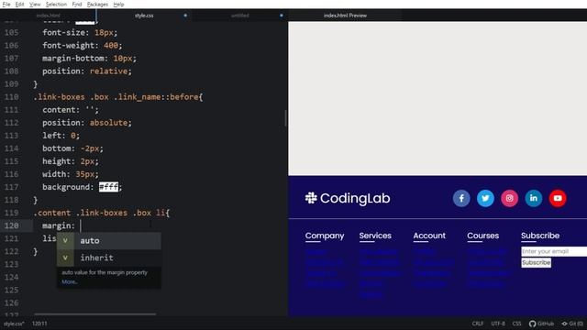Select the inherit autocomplete suggestion

pos(109,258)
